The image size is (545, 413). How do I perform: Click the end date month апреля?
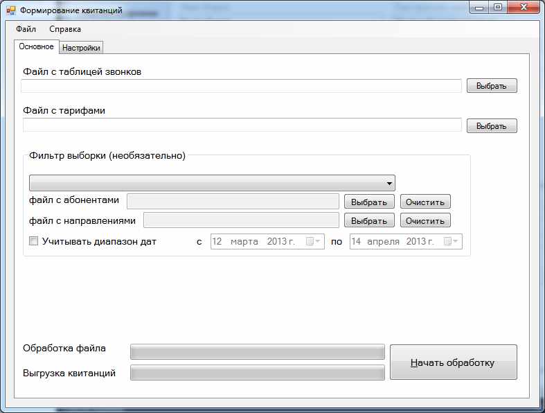[383, 241]
